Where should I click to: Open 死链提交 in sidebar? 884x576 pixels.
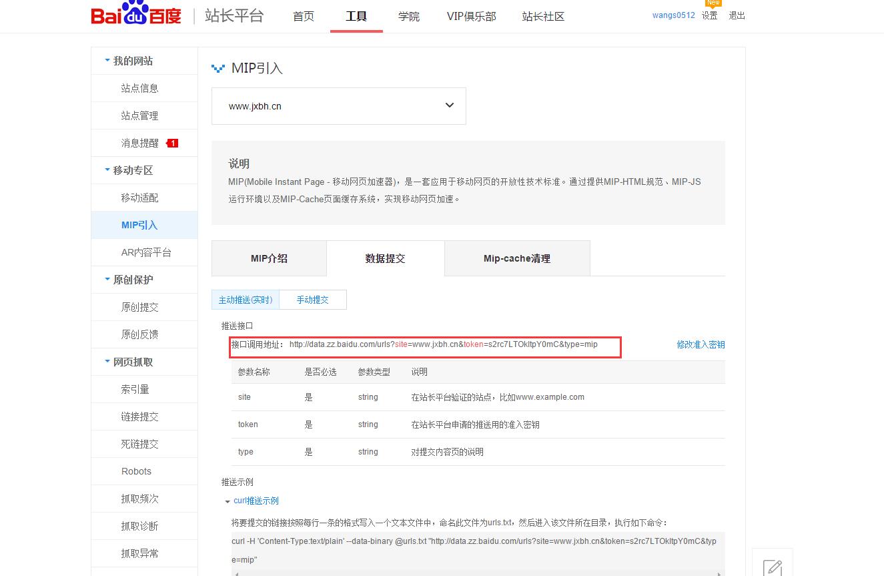140,444
